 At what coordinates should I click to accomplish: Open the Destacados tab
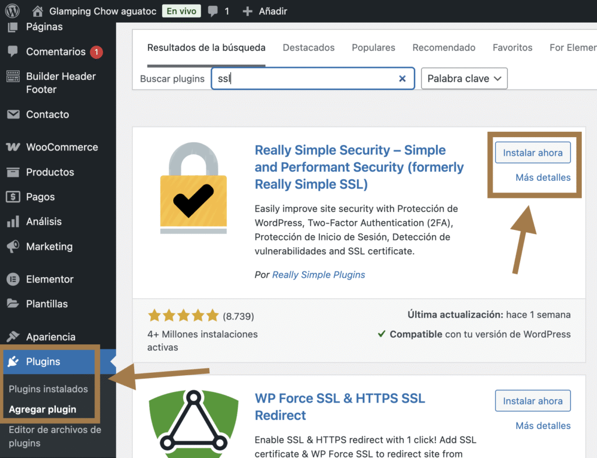308,47
